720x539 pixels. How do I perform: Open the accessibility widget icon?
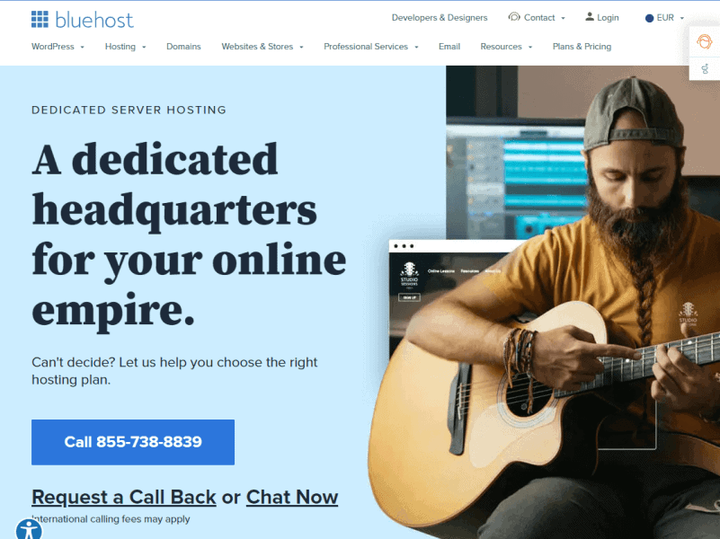pos(29,529)
